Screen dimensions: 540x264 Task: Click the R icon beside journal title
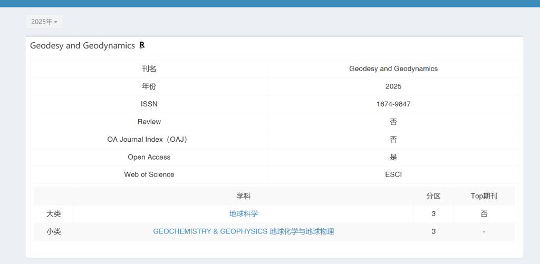(x=142, y=45)
